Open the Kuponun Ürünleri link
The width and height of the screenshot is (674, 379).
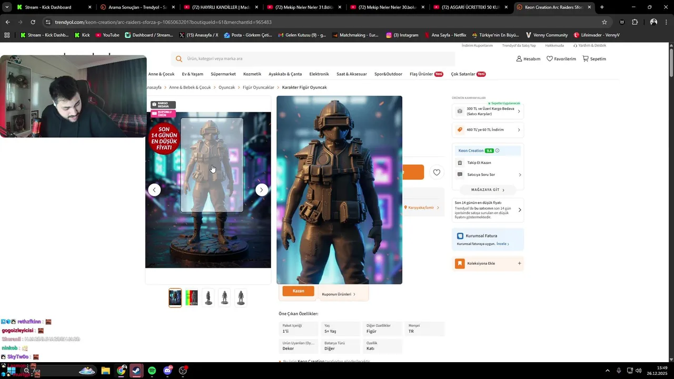click(339, 294)
